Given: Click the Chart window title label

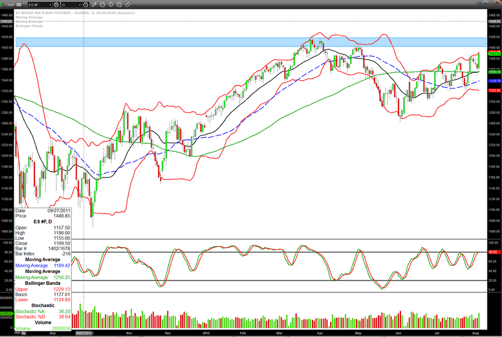Looking at the screenshot, I should tap(10, 5).
